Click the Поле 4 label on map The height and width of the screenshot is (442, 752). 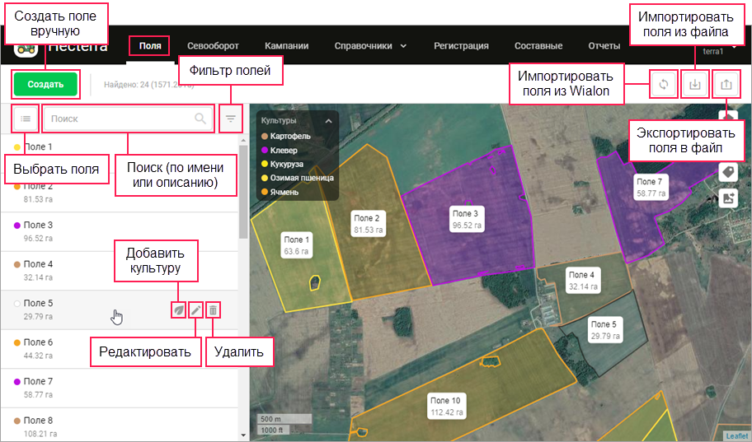[x=583, y=280]
